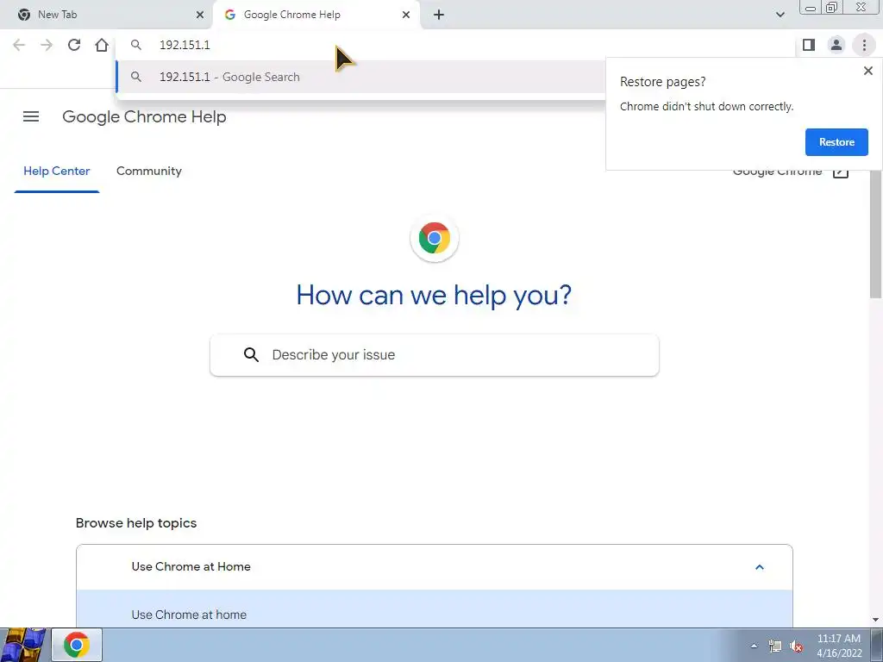Click the muted volume tray icon

click(796, 646)
